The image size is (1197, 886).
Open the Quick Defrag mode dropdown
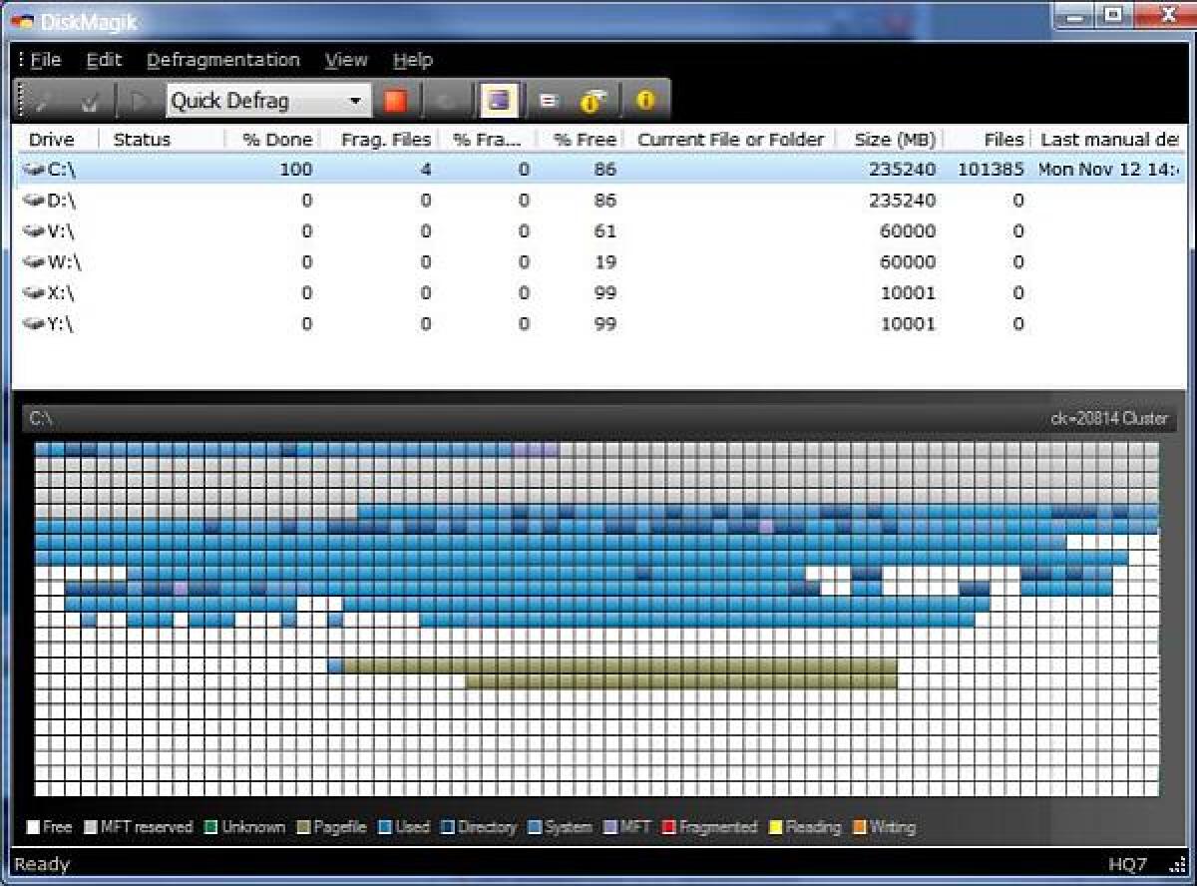pos(356,101)
